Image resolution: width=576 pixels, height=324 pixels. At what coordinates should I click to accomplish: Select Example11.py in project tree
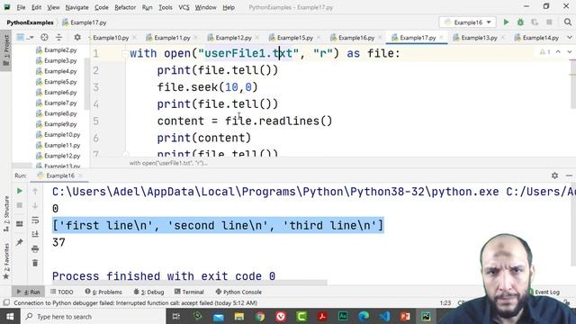(58, 145)
